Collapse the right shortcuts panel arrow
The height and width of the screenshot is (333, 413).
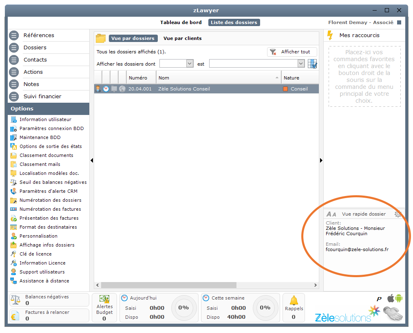coord(321,161)
